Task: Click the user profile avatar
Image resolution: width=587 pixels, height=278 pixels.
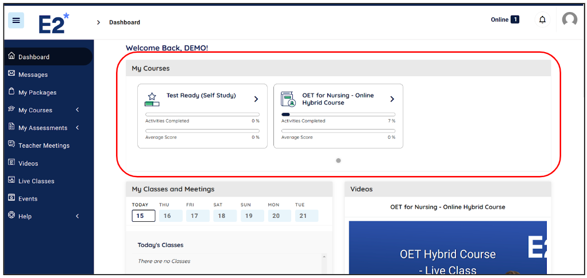Action: pos(569,20)
